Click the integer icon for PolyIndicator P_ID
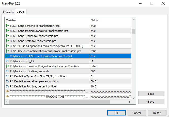This screenshot has height=117, width=169. (x=7, y=61)
